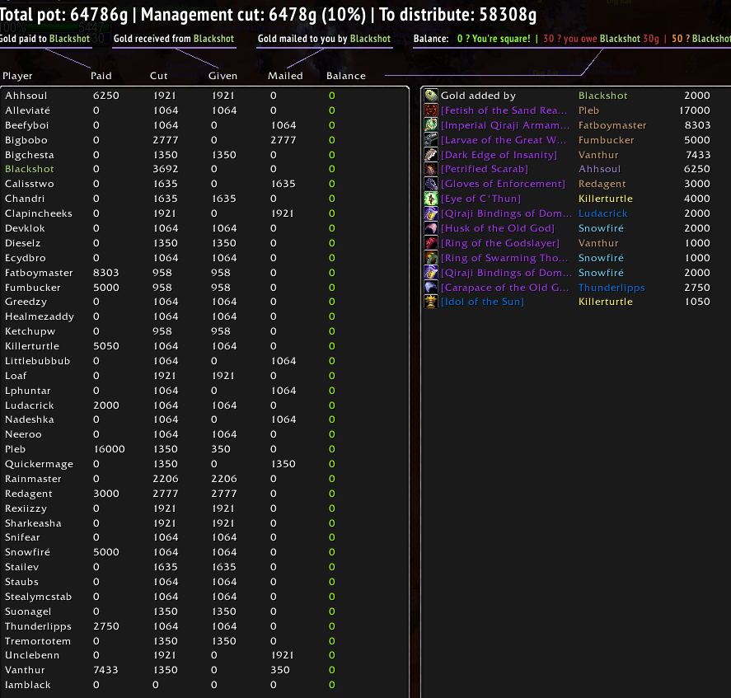Click the Larvae of the Great Worm icon
The width and height of the screenshot is (731, 698).
click(x=431, y=140)
